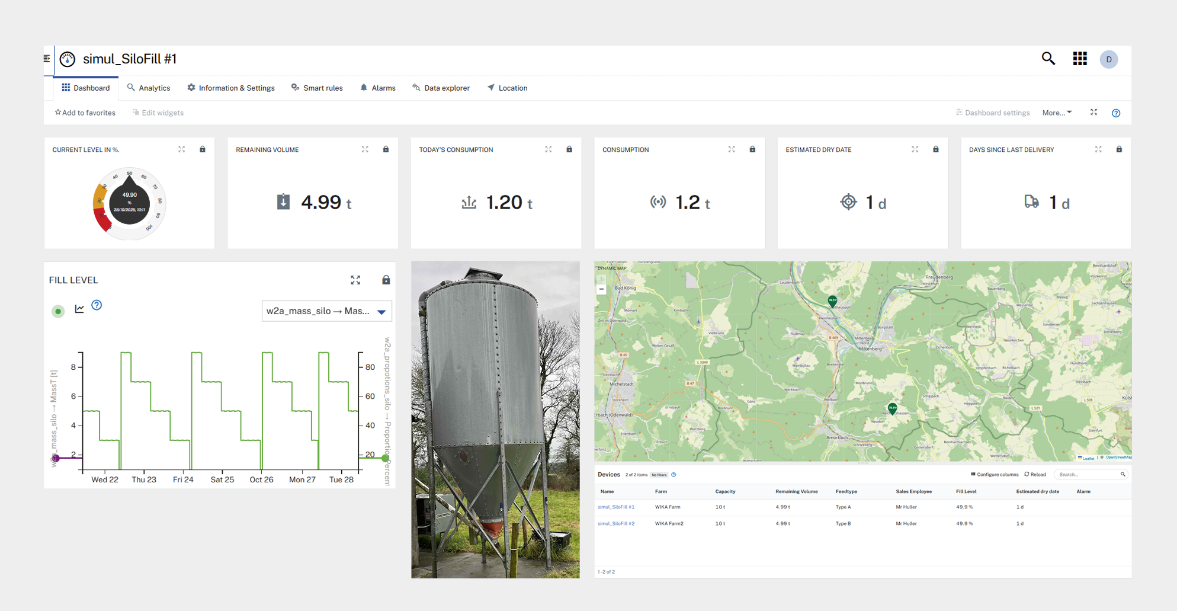The image size is (1177, 611).
Task: Open the Alarms tab
Action: pos(378,88)
